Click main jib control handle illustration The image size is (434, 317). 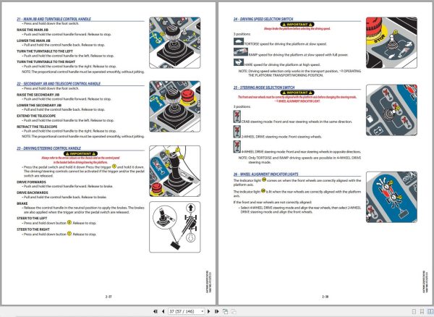[175, 43]
